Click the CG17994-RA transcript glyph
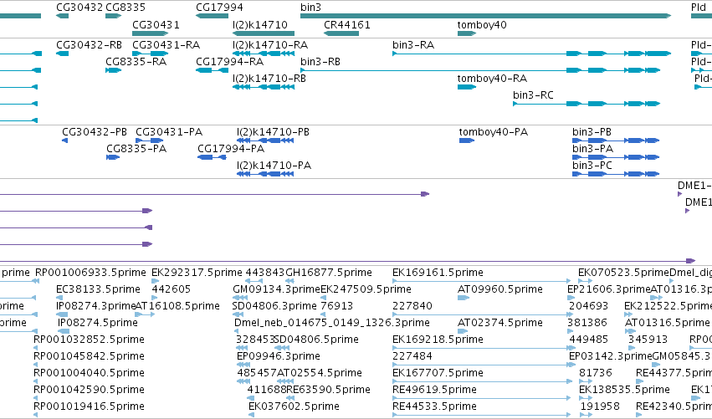Viewport: 712px width, 419px height. [x=212, y=70]
